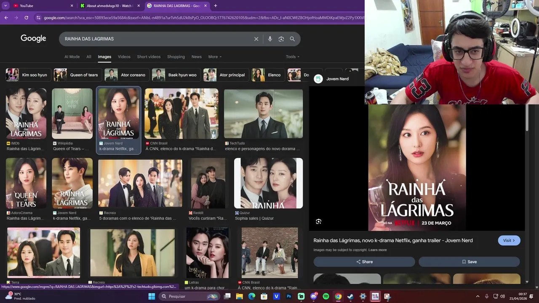Open the CNN Brasil elenco thumbnail
The image size is (539, 303).
tap(181, 114)
